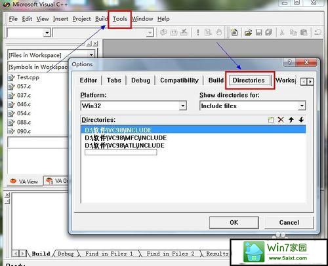Screen dimensions: 328x266
Task: Switch to the Tabs tab
Action: [x=114, y=81]
